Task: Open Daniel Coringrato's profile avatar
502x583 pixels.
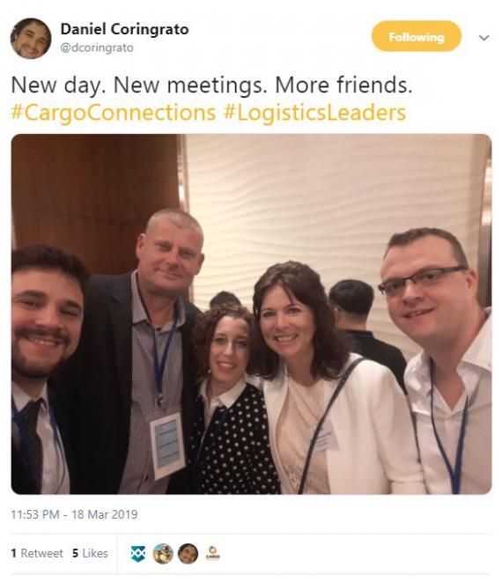Action: click(31, 38)
